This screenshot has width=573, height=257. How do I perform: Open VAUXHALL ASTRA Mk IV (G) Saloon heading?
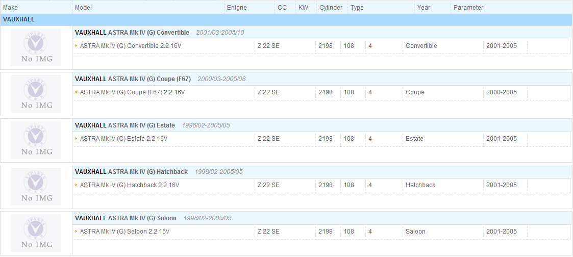coord(126,218)
